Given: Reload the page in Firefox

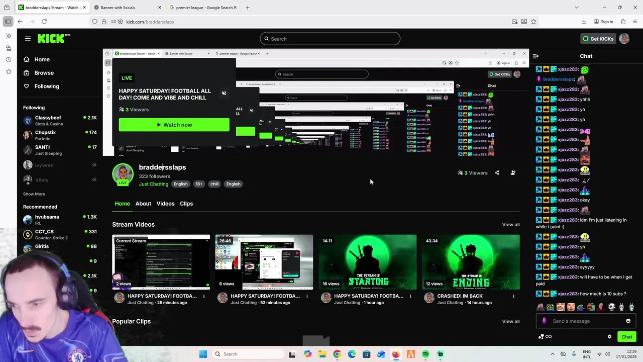Looking at the screenshot, I should pos(44,22).
